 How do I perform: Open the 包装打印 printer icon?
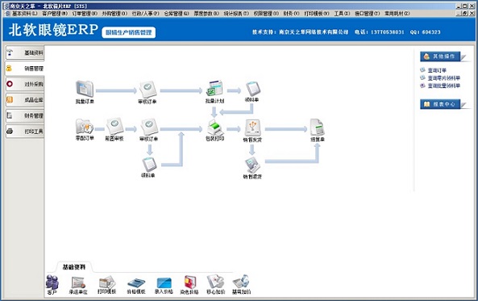pyautogui.click(x=215, y=128)
